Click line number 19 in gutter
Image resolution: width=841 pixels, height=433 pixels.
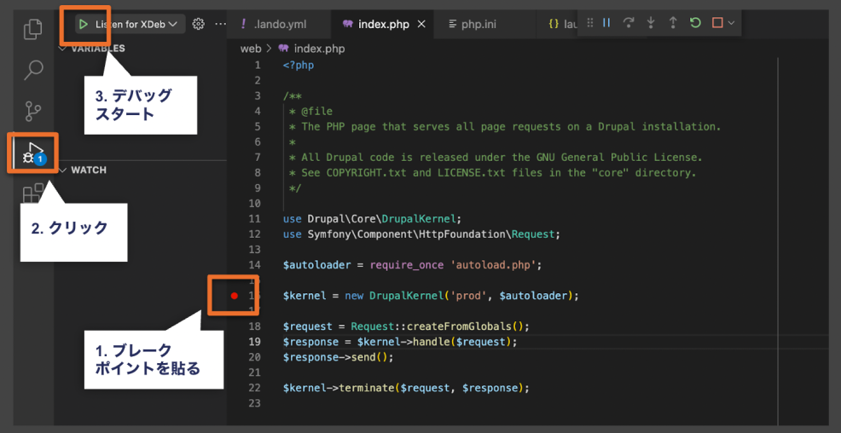pos(255,342)
